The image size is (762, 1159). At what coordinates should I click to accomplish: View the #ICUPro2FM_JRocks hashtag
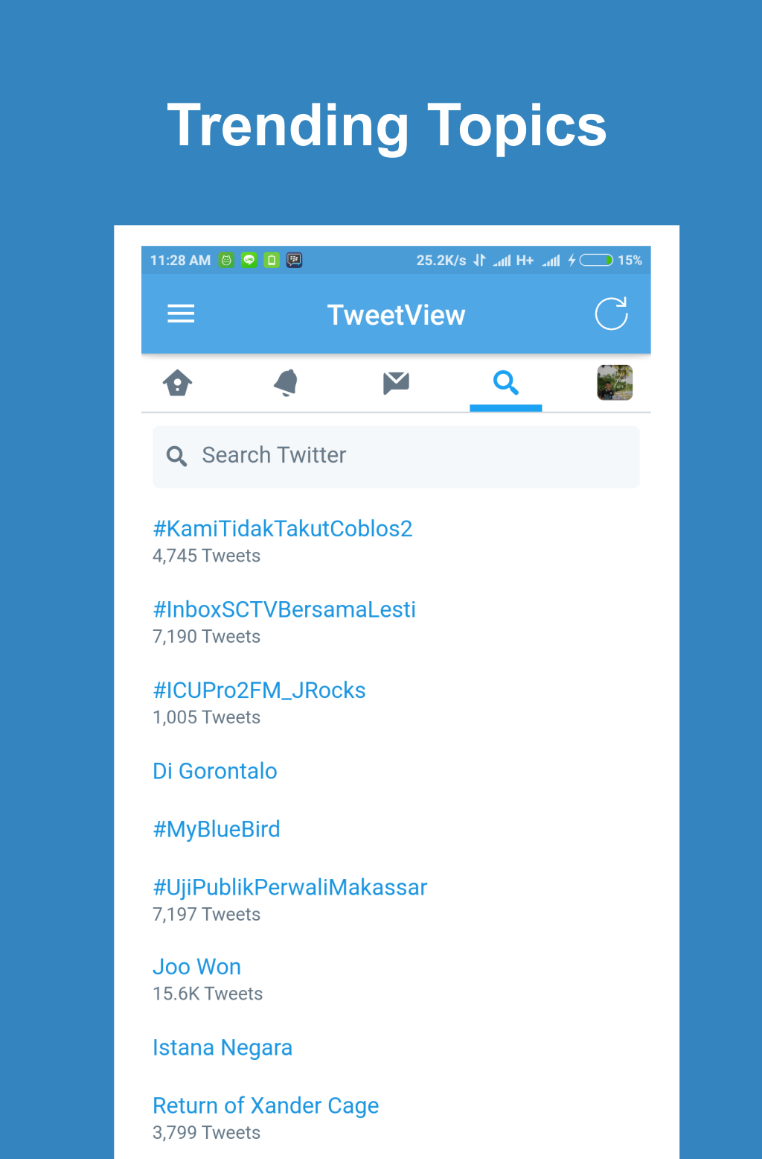[259, 690]
